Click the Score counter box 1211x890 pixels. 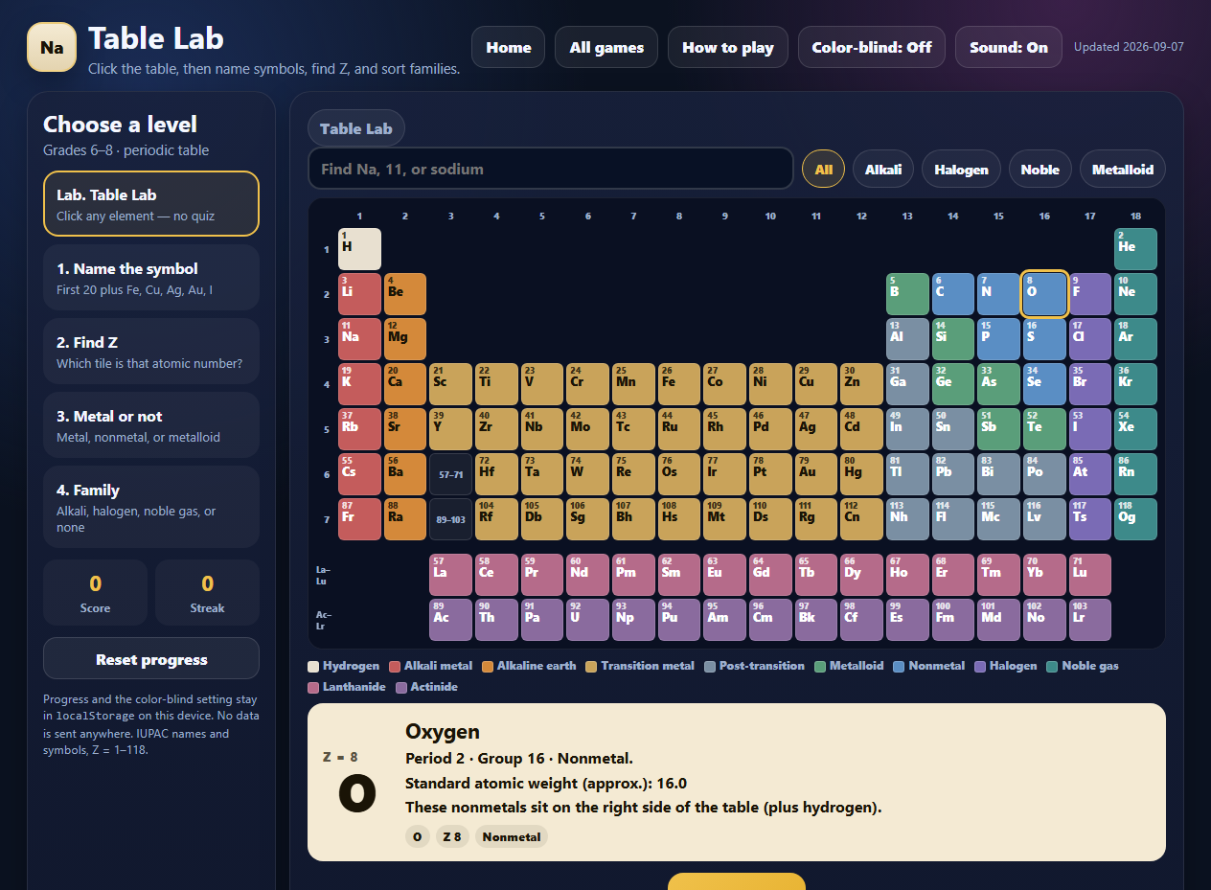95,592
